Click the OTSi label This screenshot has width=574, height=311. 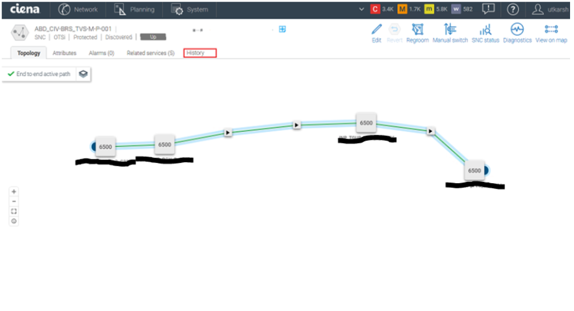click(x=59, y=37)
